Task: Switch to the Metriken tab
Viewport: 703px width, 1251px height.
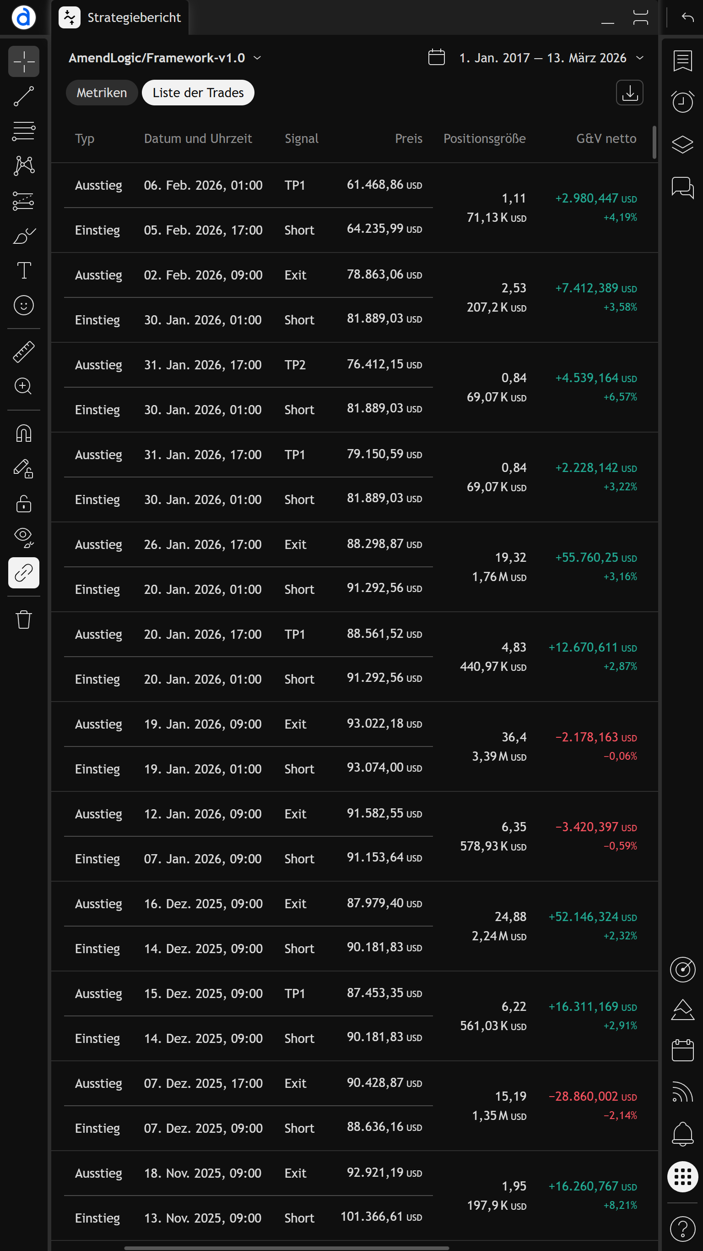Action: (x=102, y=92)
